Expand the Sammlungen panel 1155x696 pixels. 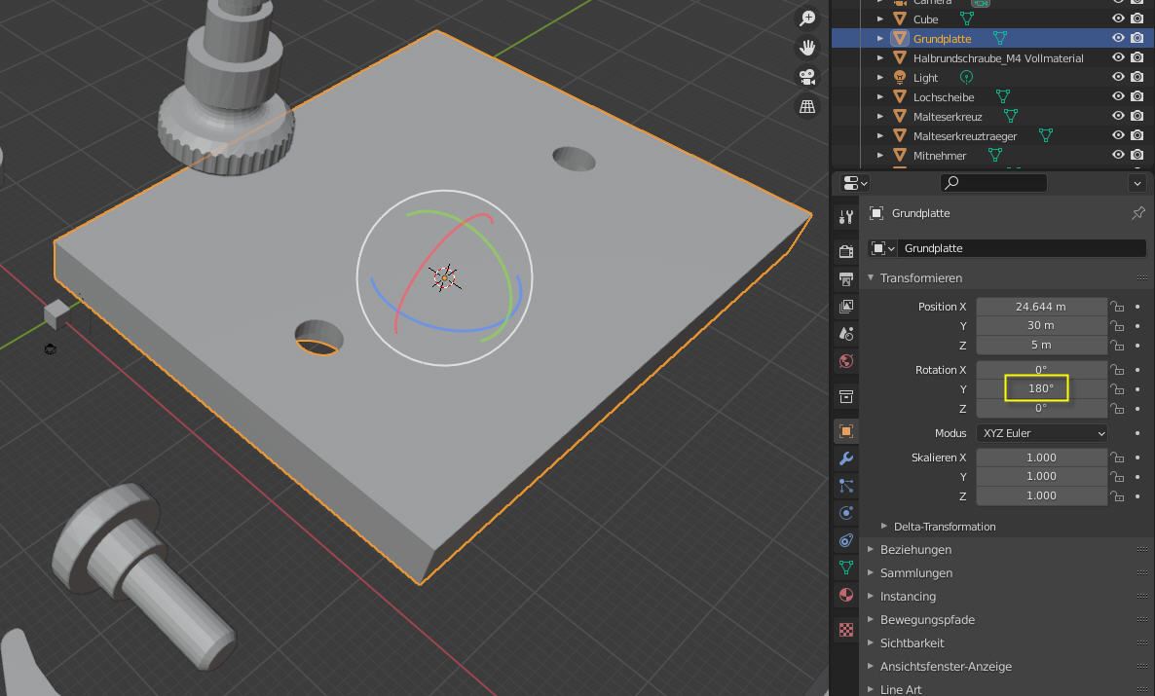[x=871, y=573]
